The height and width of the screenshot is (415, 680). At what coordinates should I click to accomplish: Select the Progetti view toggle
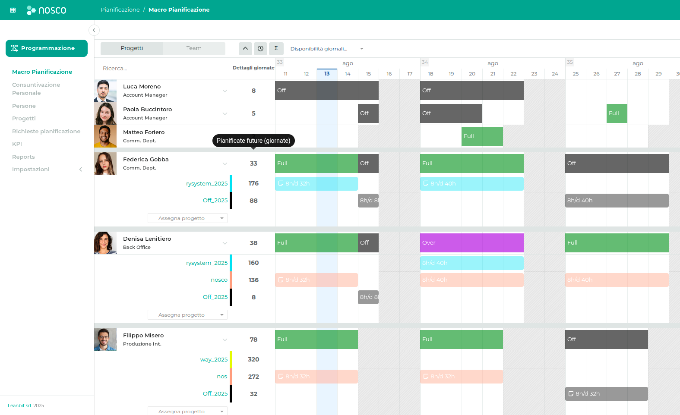coord(132,48)
